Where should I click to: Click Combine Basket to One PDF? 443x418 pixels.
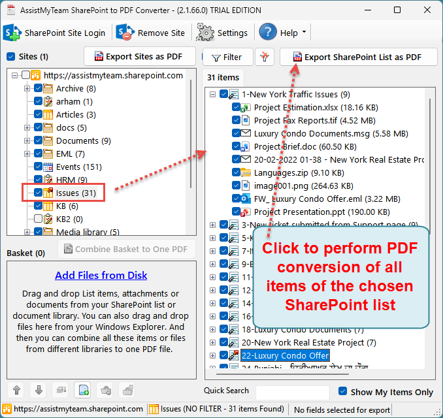coord(127,249)
